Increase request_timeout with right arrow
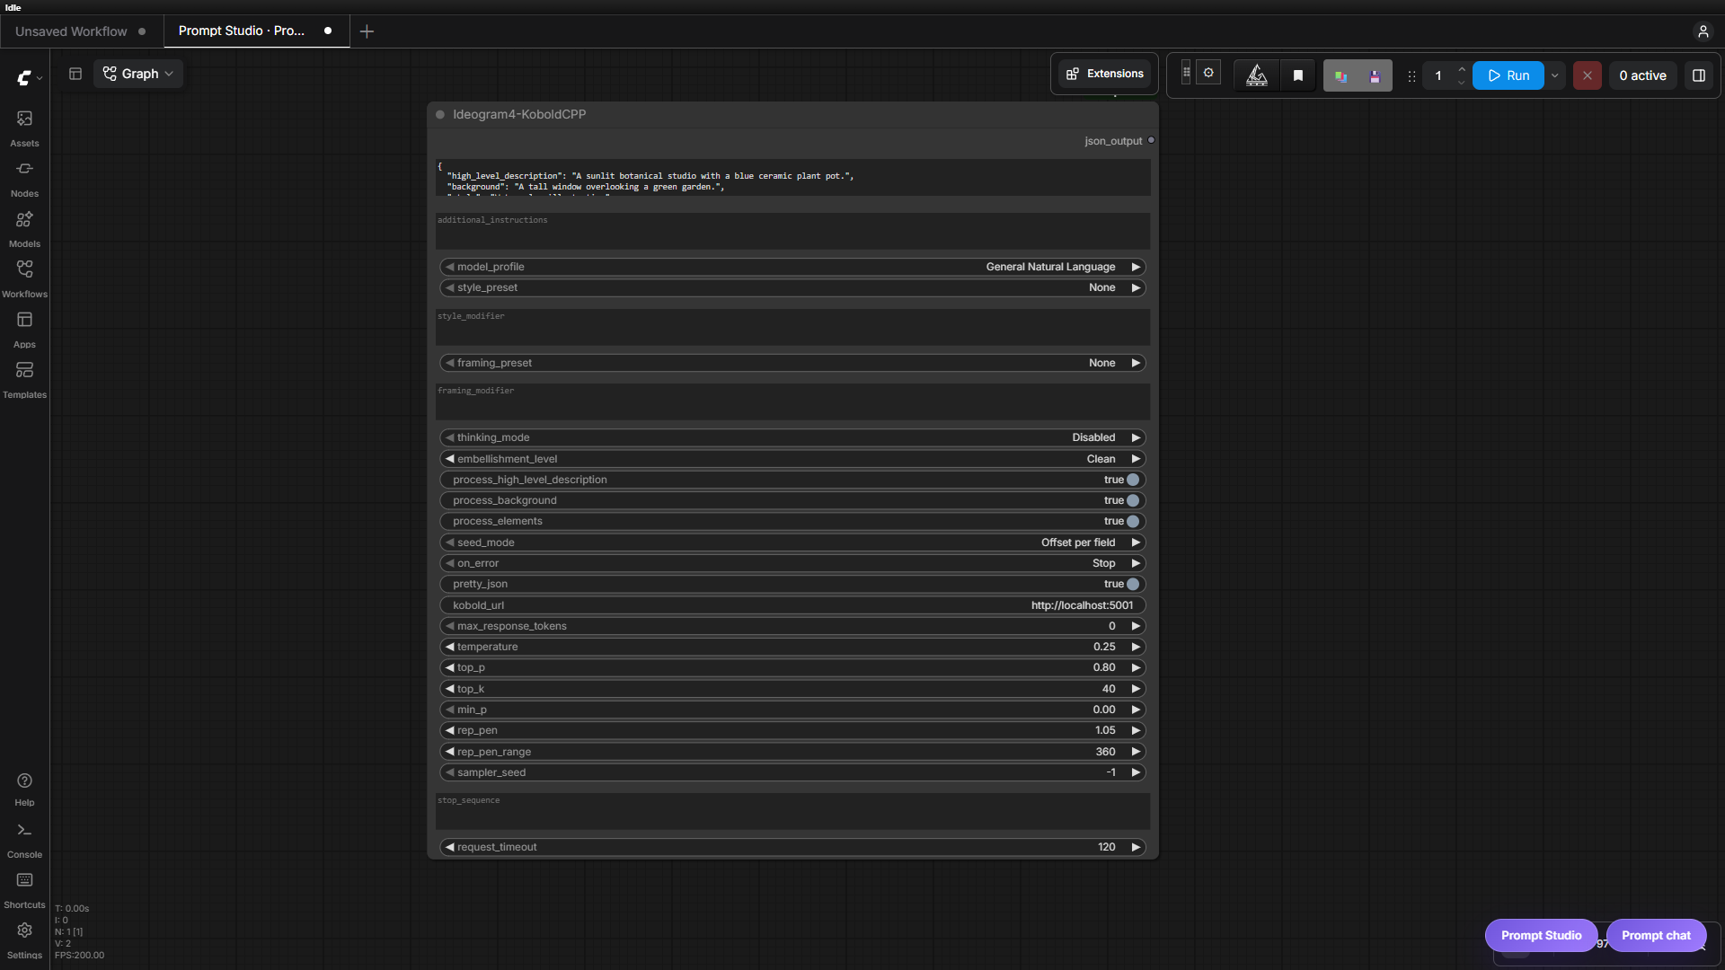Image resolution: width=1725 pixels, height=970 pixels. (x=1136, y=847)
